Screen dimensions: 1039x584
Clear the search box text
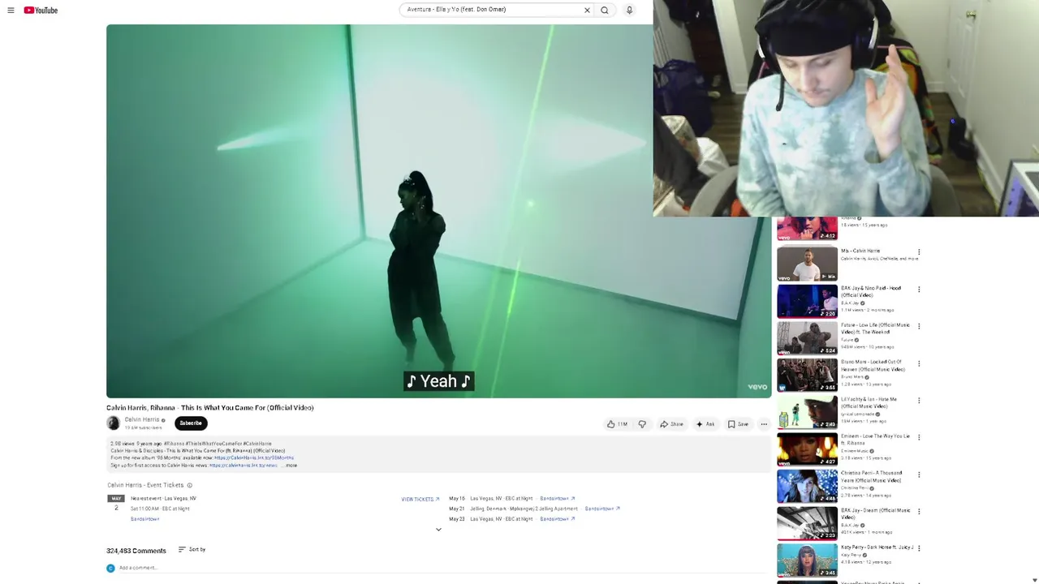click(x=587, y=10)
